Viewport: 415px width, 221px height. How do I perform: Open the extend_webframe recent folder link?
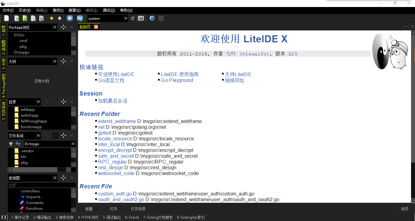point(117,121)
